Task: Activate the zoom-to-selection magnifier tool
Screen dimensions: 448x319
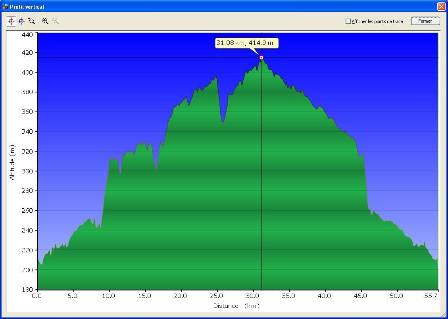Action: click(32, 21)
